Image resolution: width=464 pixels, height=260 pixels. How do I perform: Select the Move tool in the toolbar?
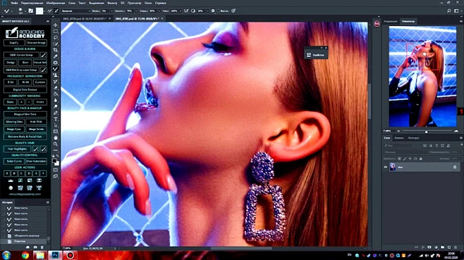coord(56,25)
